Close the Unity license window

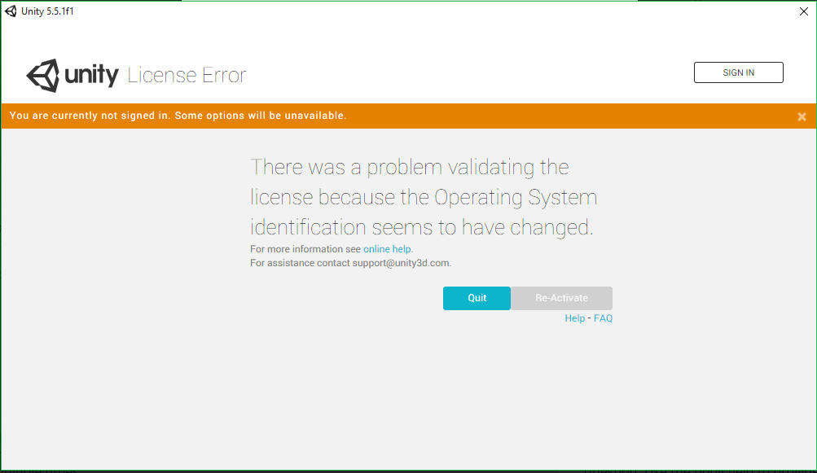[803, 11]
